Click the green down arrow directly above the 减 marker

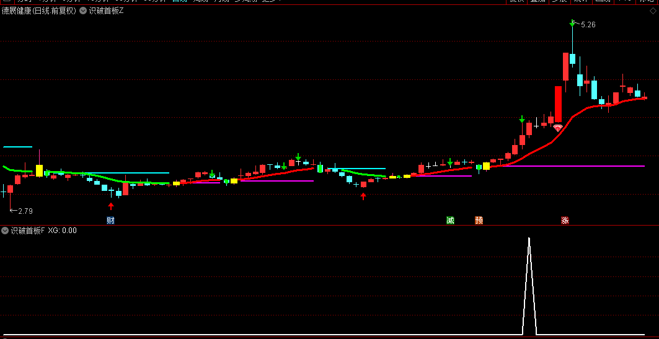450,162
